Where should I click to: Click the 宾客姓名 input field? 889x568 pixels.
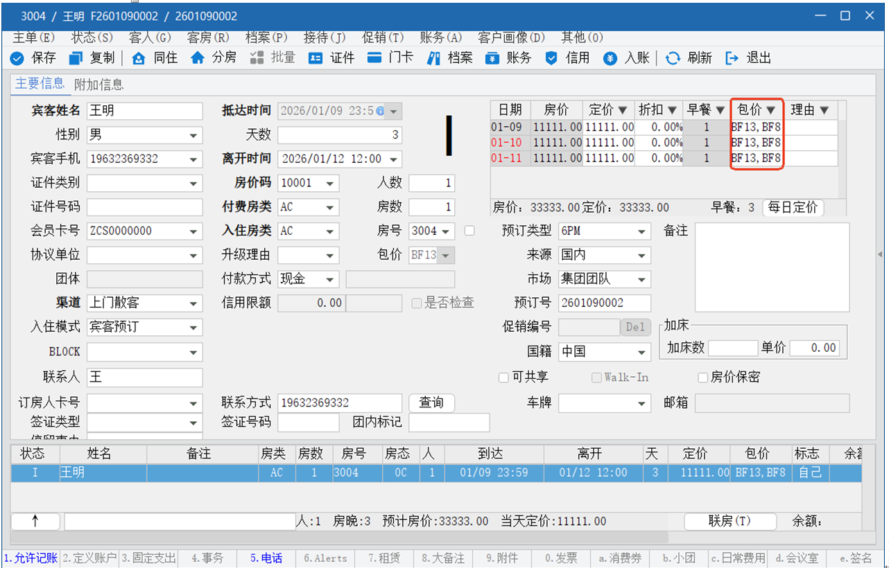pyautogui.click(x=145, y=111)
